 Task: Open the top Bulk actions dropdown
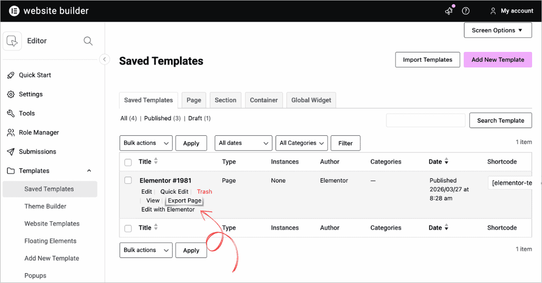[146, 143]
